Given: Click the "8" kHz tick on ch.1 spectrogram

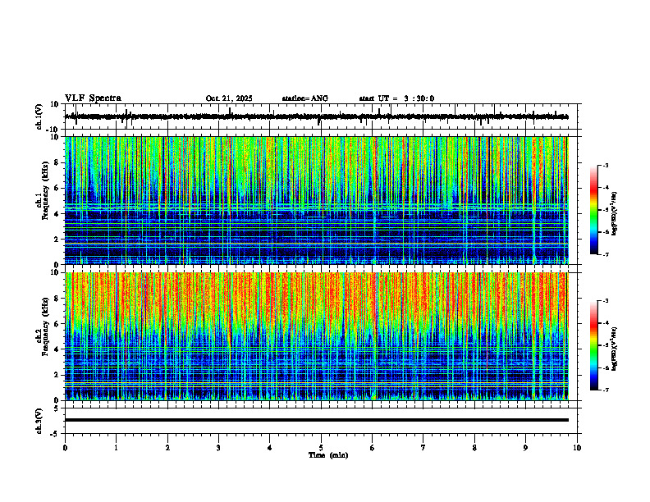Looking at the screenshot, I should (57, 162).
